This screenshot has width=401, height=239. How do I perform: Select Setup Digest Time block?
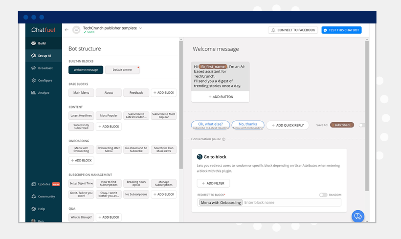[81, 183]
